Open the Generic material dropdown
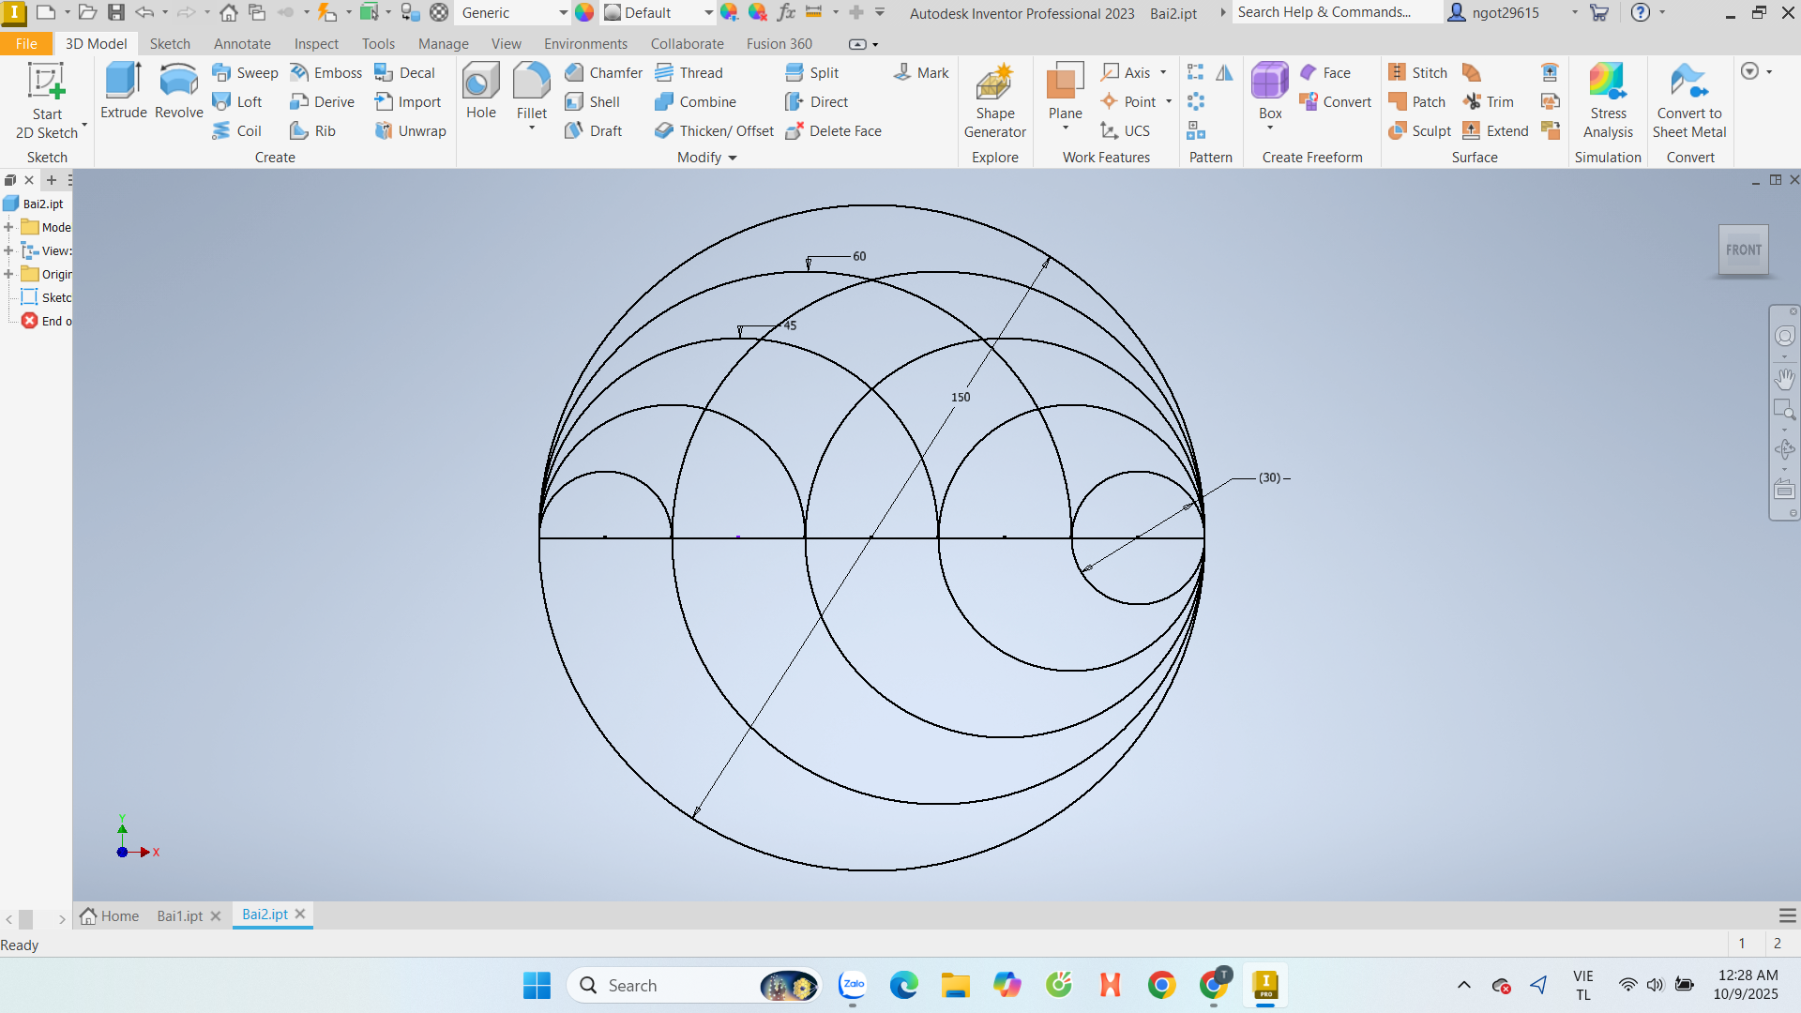Viewport: 1801px width, 1013px height. click(x=563, y=13)
